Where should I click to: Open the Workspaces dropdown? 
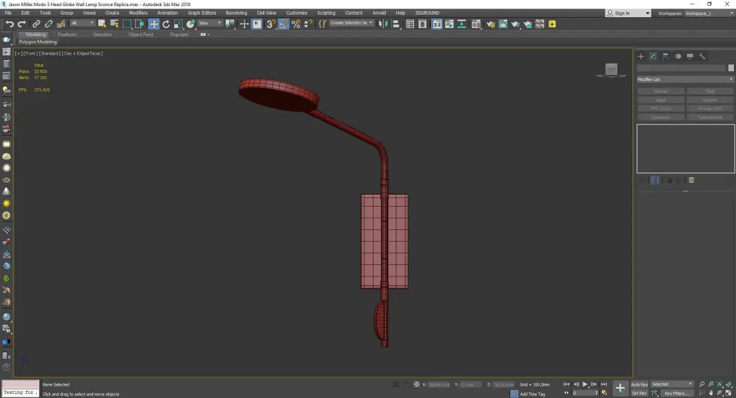point(708,13)
